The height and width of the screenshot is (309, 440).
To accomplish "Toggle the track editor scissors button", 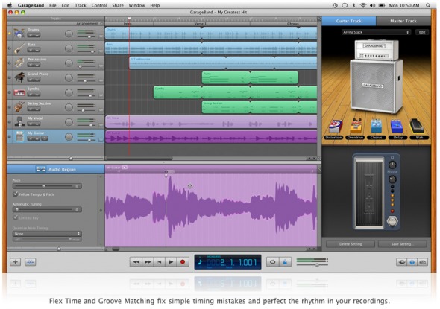I will pos(31,262).
